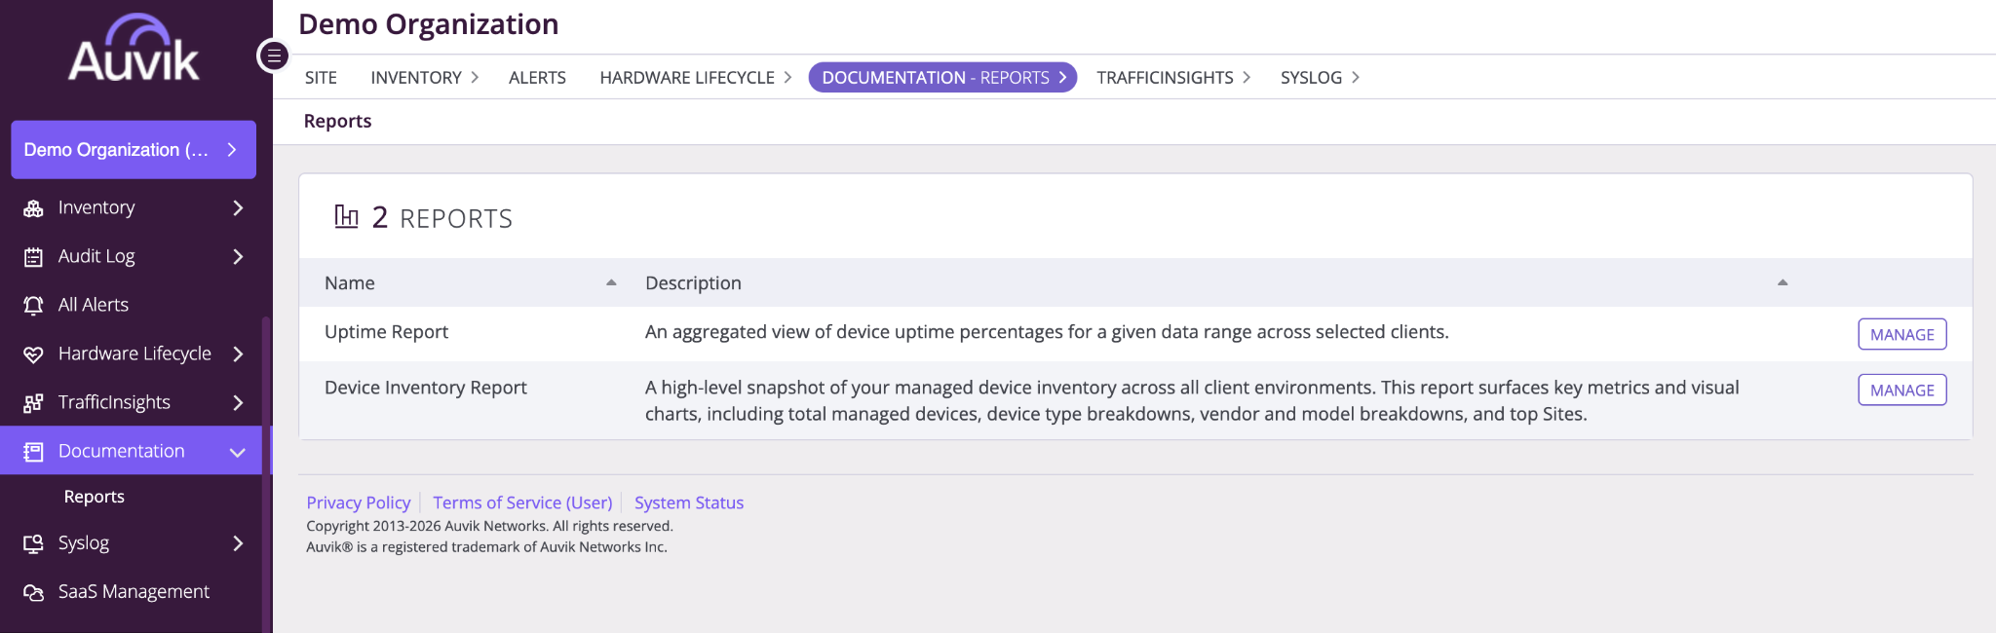1996x633 pixels.
Task: Switch to the Site tab
Action: (x=321, y=77)
